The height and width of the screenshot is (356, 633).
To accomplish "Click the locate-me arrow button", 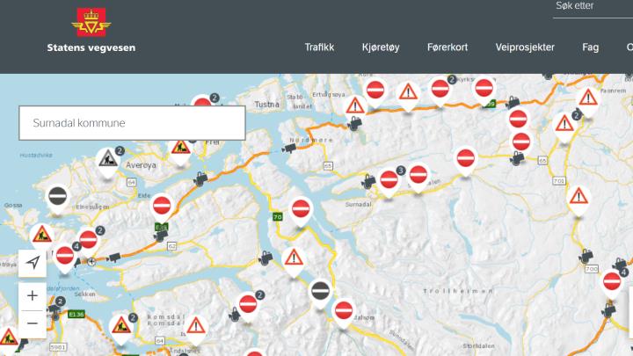I will pyautogui.click(x=33, y=263).
